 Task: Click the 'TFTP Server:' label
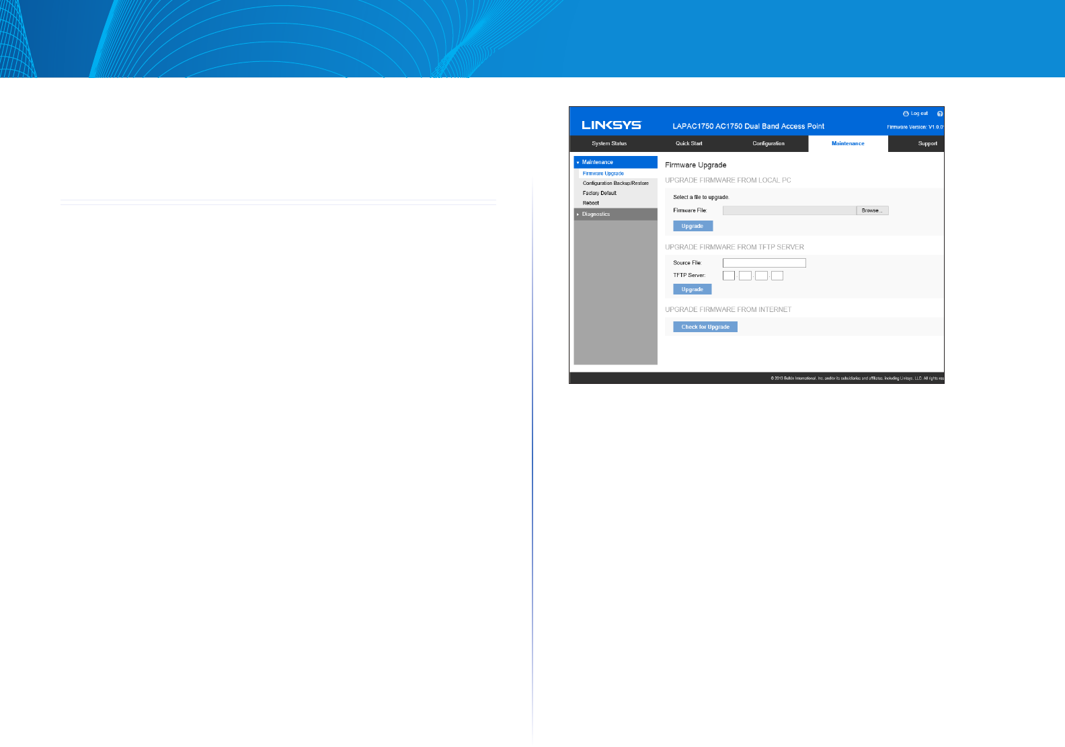click(689, 275)
